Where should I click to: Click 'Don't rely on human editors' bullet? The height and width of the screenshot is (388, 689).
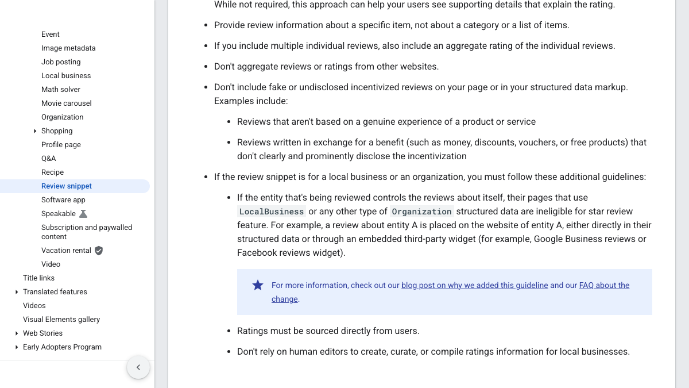[x=433, y=352]
